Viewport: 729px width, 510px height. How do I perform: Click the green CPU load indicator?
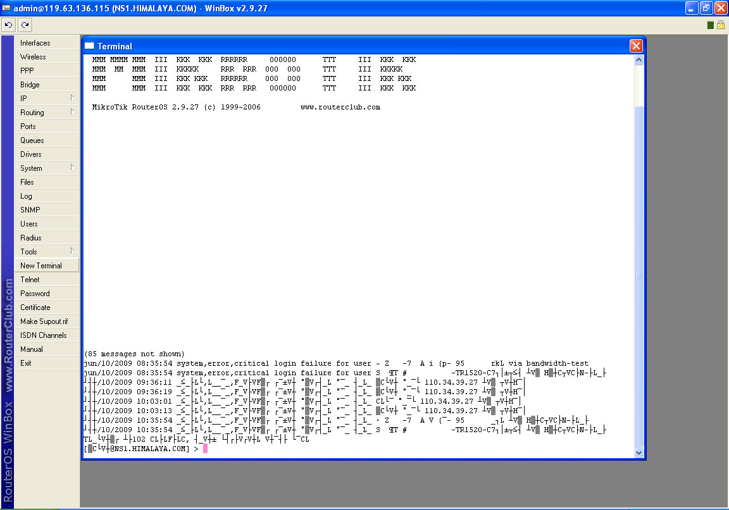711,25
